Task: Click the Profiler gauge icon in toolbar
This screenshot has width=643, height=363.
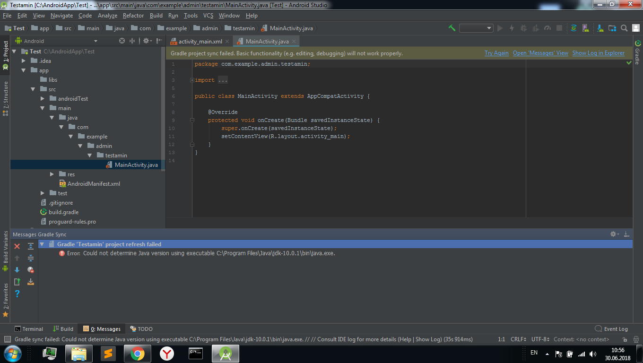Action: (x=547, y=28)
